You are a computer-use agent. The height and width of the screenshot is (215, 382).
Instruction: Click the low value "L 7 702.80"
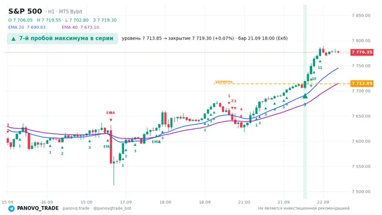(x=77, y=20)
